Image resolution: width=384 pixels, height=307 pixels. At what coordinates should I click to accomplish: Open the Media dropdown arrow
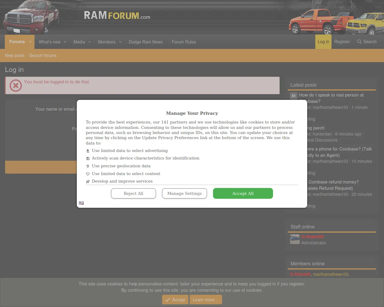(x=89, y=42)
